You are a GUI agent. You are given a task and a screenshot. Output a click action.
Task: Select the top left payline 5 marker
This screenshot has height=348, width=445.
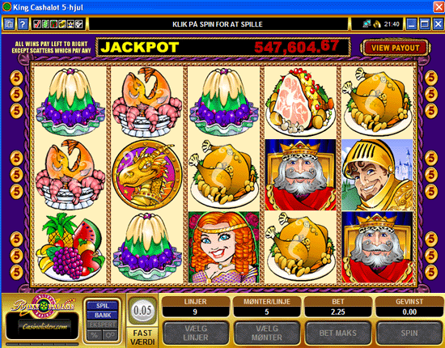[16, 78]
